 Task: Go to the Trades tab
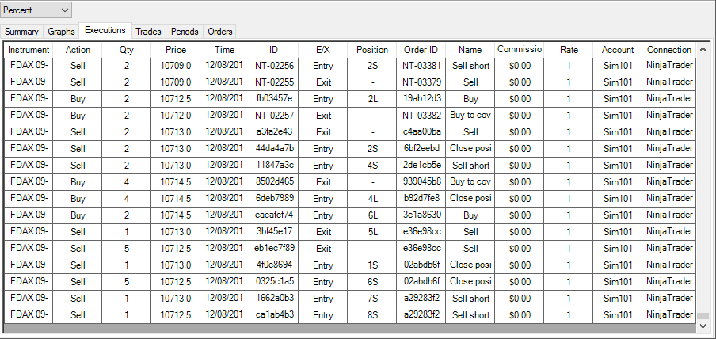pyautogui.click(x=148, y=32)
